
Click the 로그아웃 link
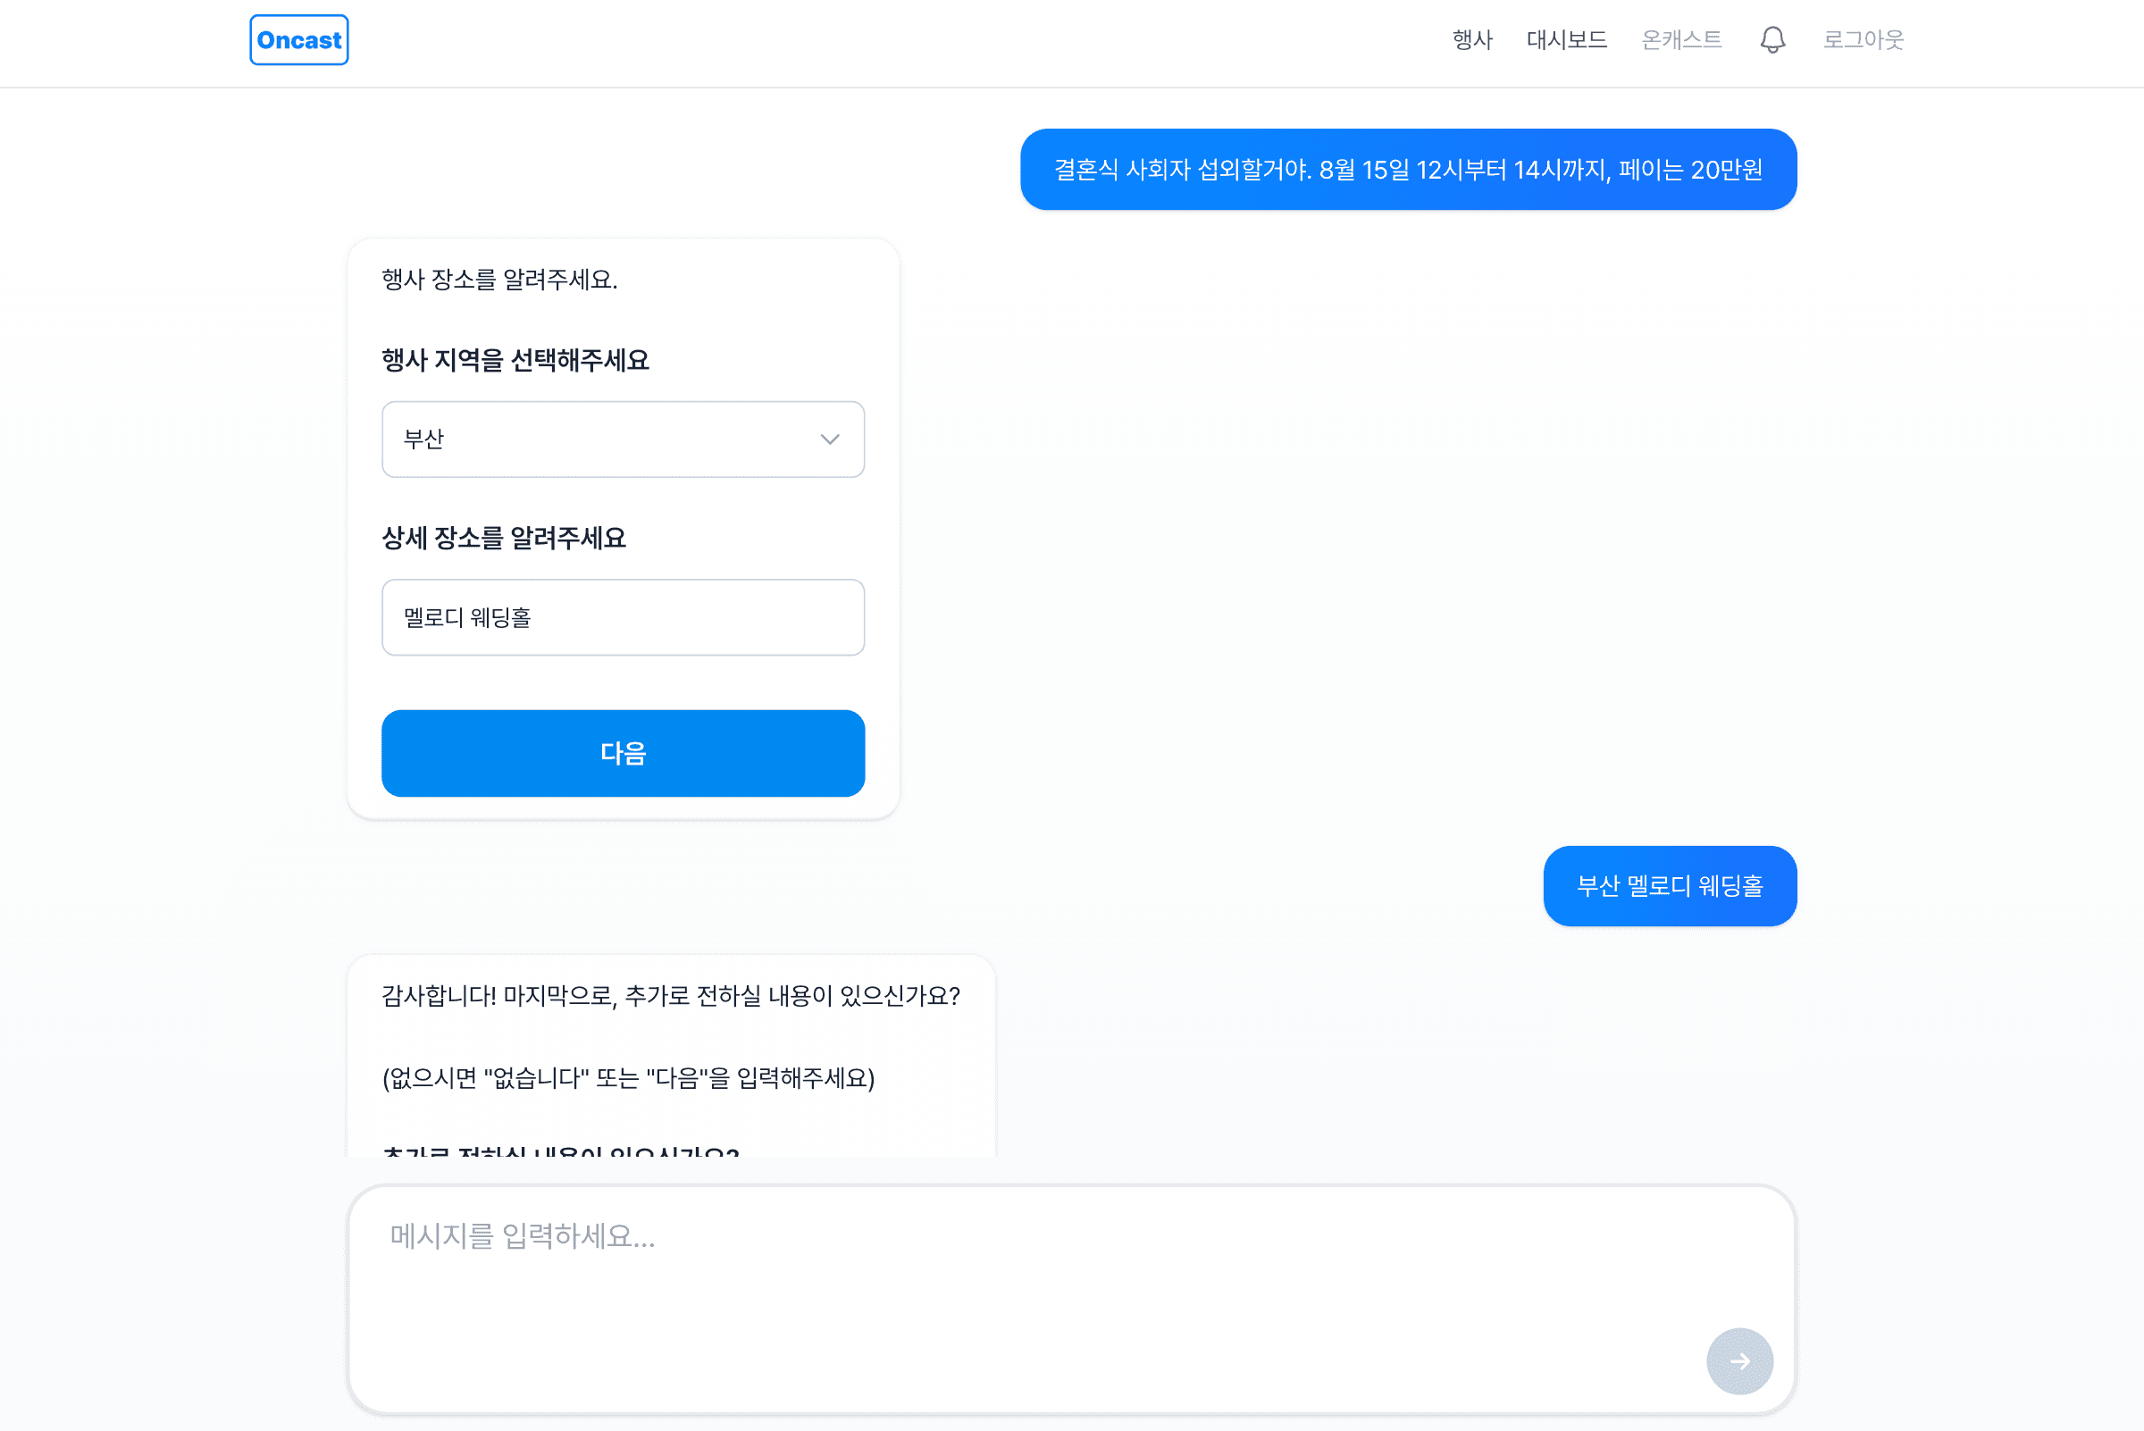[x=1863, y=39]
